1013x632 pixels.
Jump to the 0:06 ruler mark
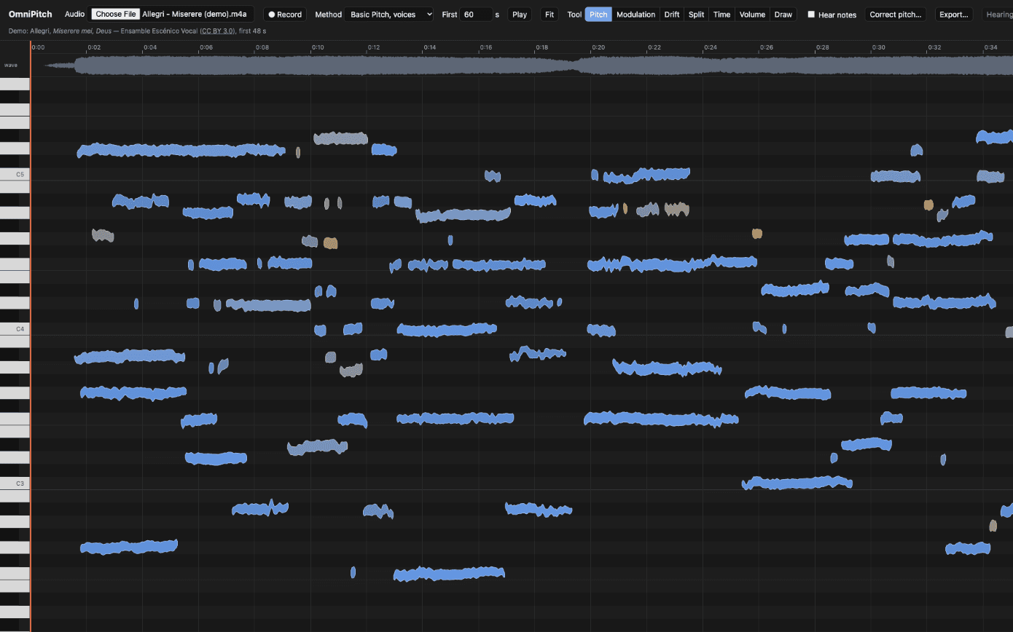click(206, 47)
